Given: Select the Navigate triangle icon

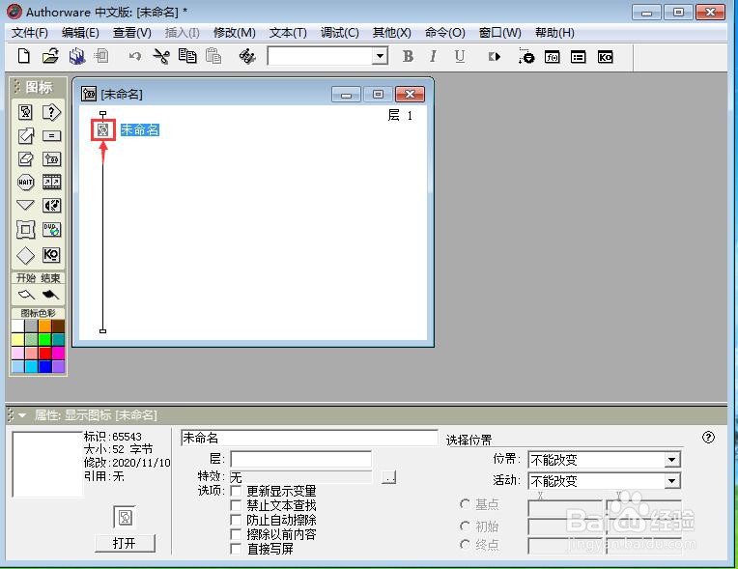Looking at the screenshot, I should click(25, 205).
